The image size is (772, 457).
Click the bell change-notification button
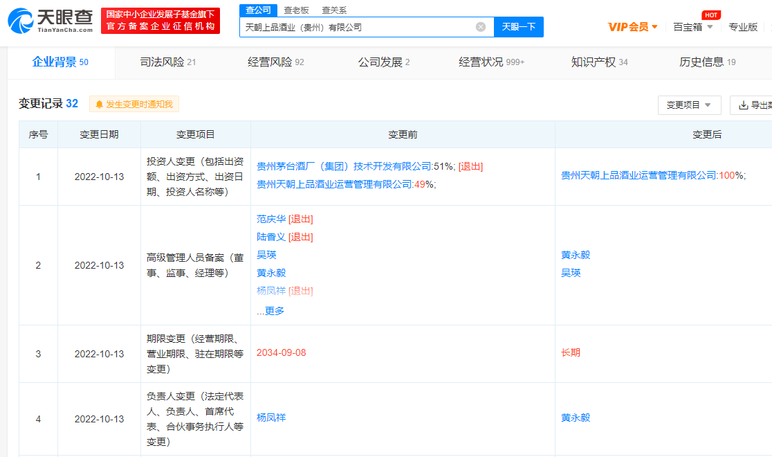(134, 104)
